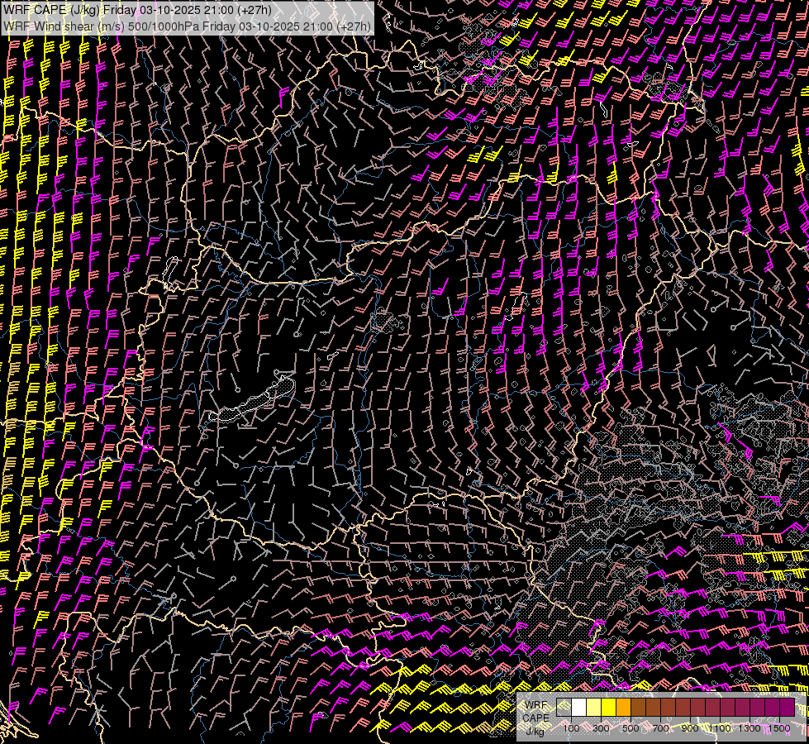Select the pale yellow CAPE legend swatch

pos(594,708)
